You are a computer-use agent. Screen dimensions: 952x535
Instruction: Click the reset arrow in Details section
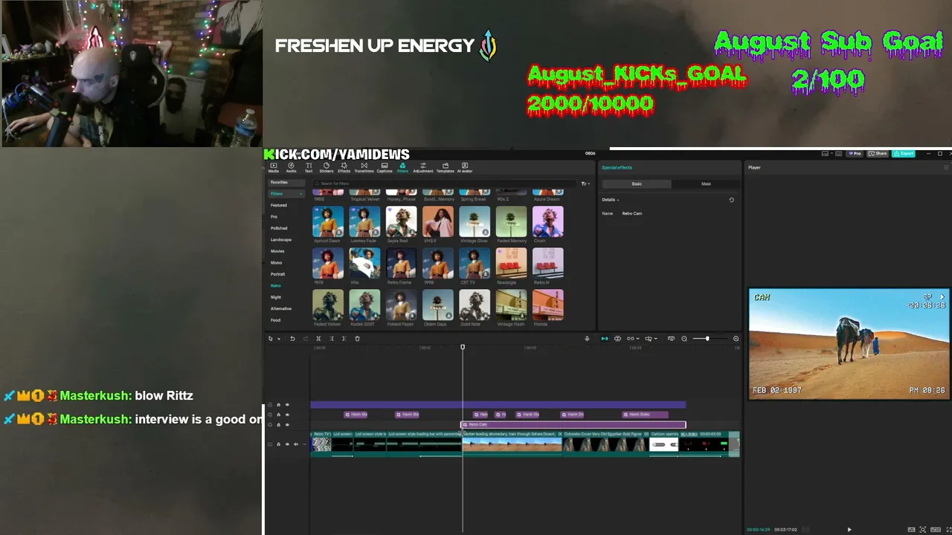[x=731, y=200]
